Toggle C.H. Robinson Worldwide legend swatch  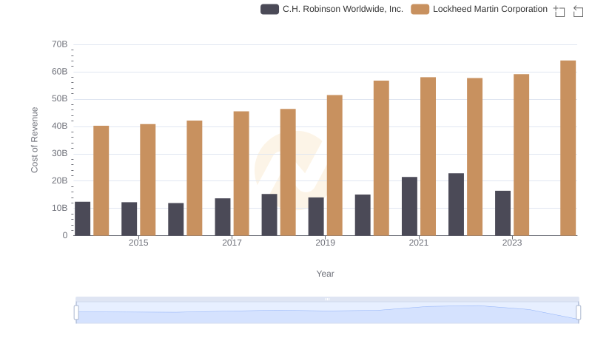(x=269, y=9)
